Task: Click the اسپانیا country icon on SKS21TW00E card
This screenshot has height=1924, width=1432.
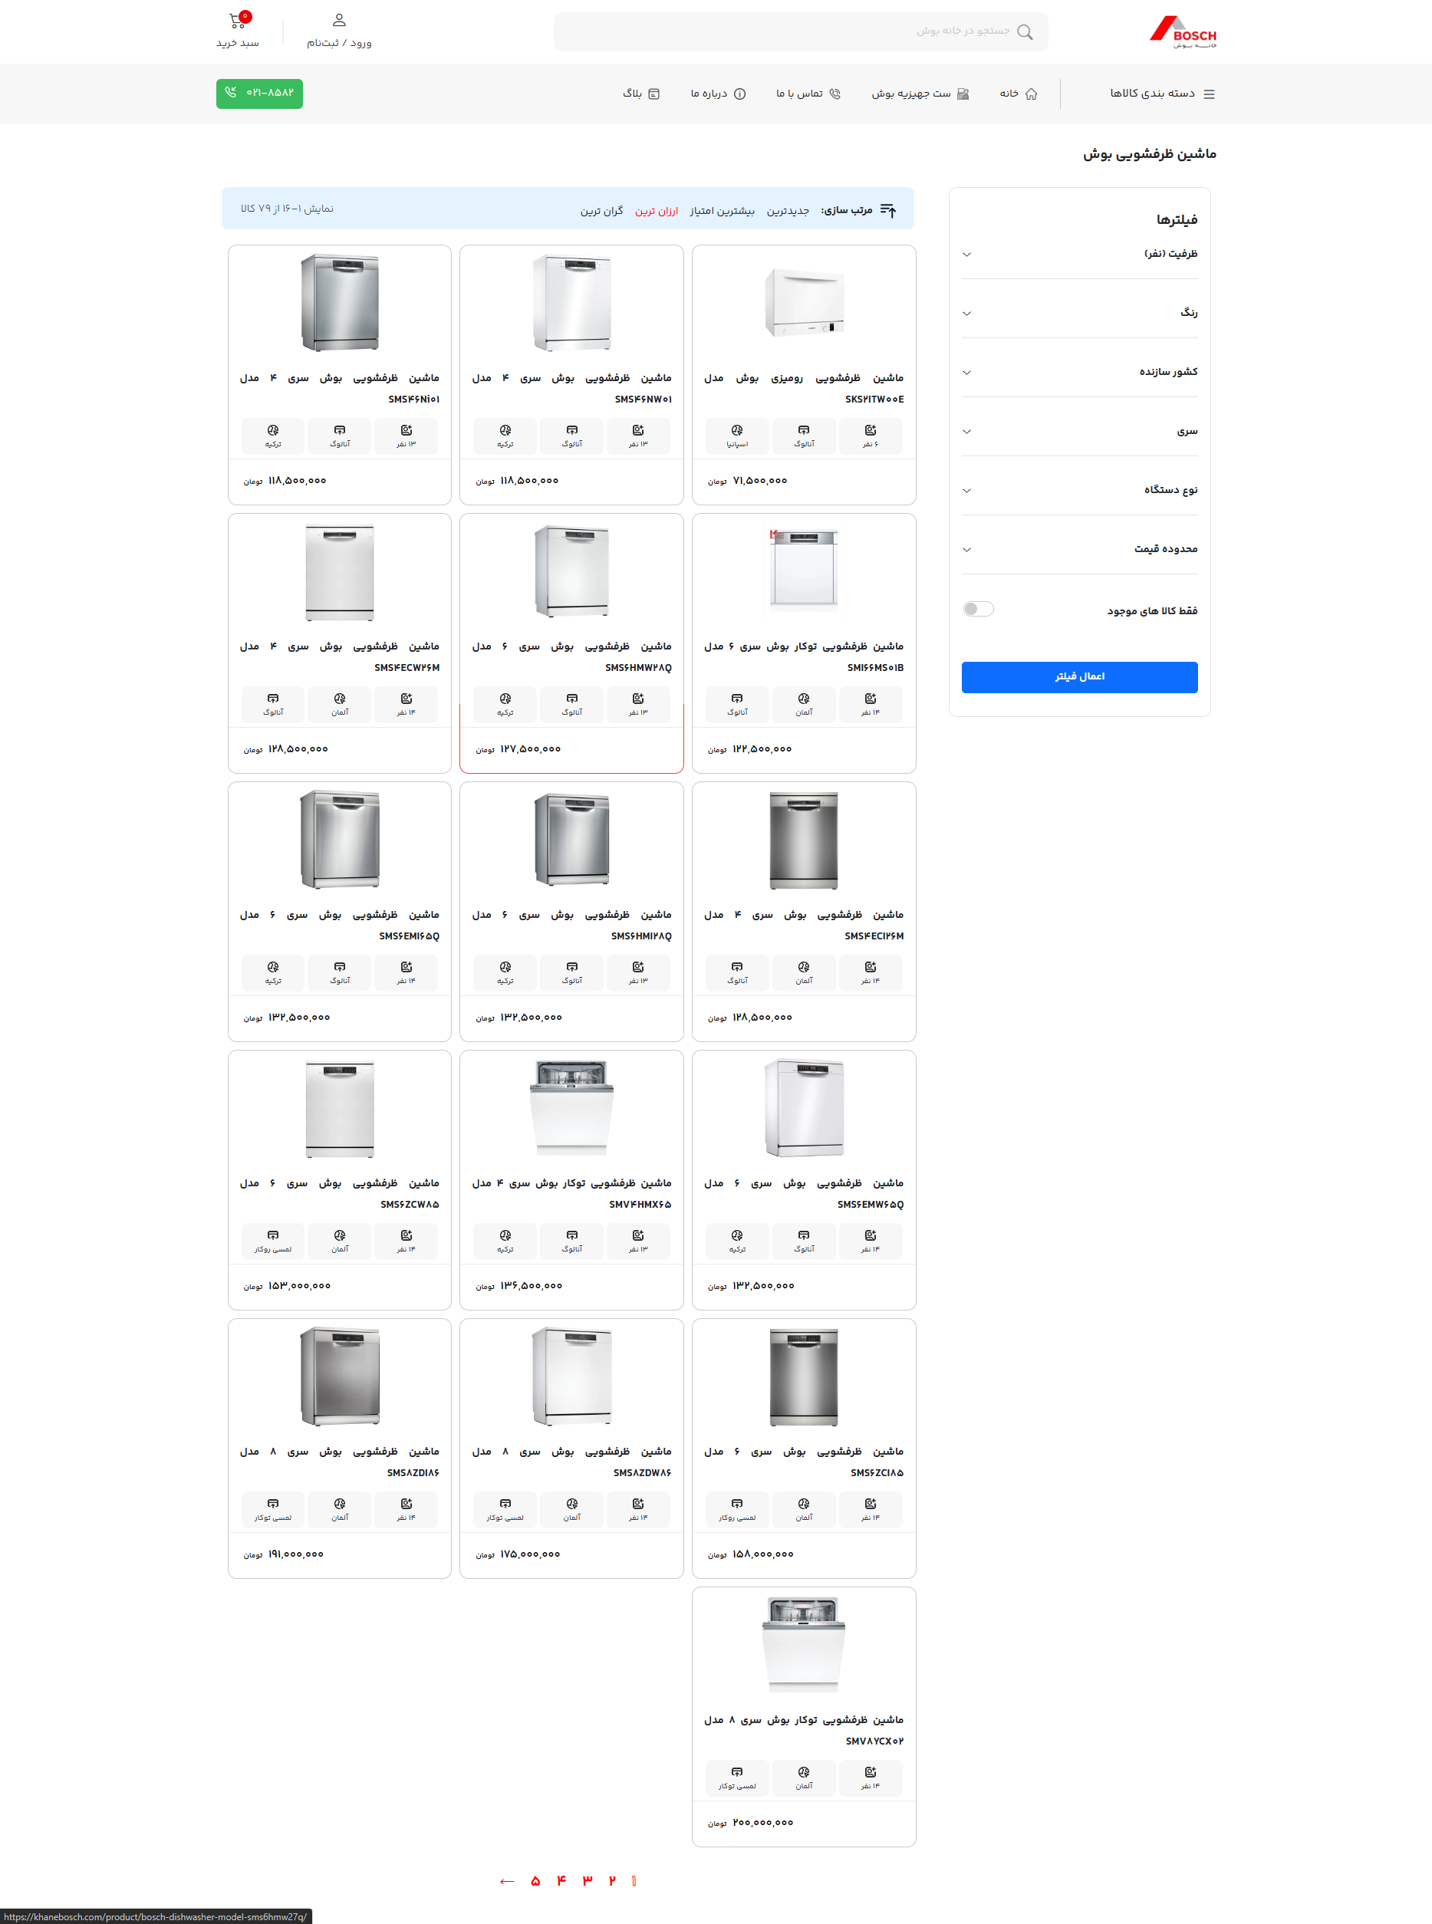Action: [x=737, y=430]
